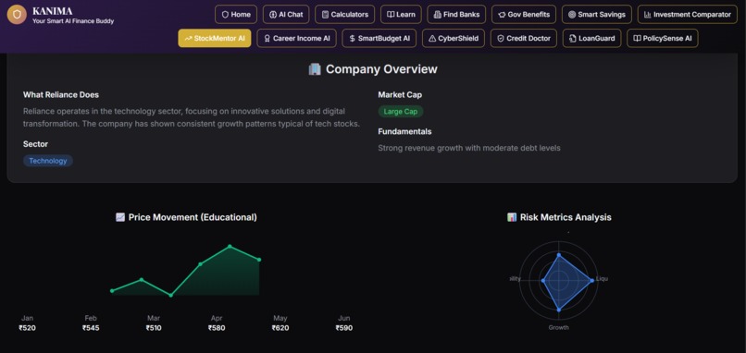The height and width of the screenshot is (353, 746).
Task: Open CyberShield tool
Action: point(454,38)
